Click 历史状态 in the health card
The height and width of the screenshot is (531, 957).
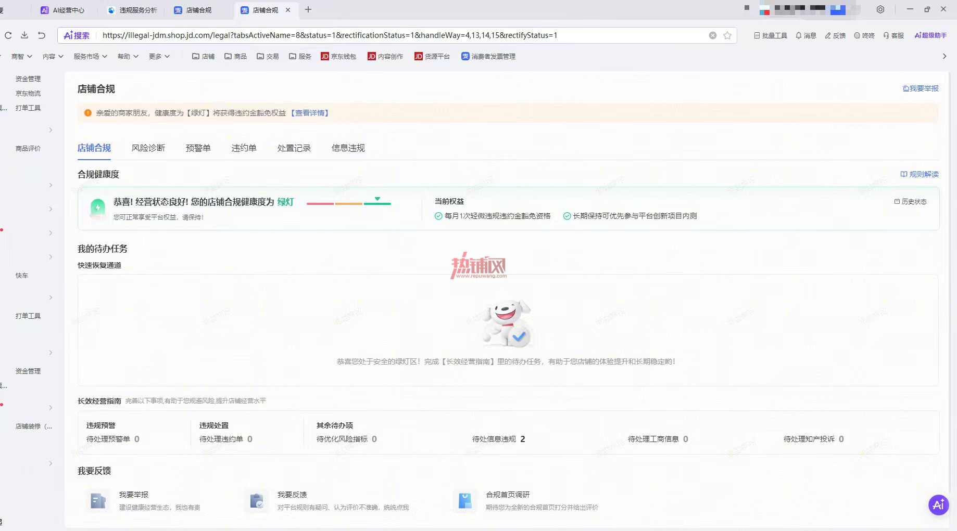(911, 202)
